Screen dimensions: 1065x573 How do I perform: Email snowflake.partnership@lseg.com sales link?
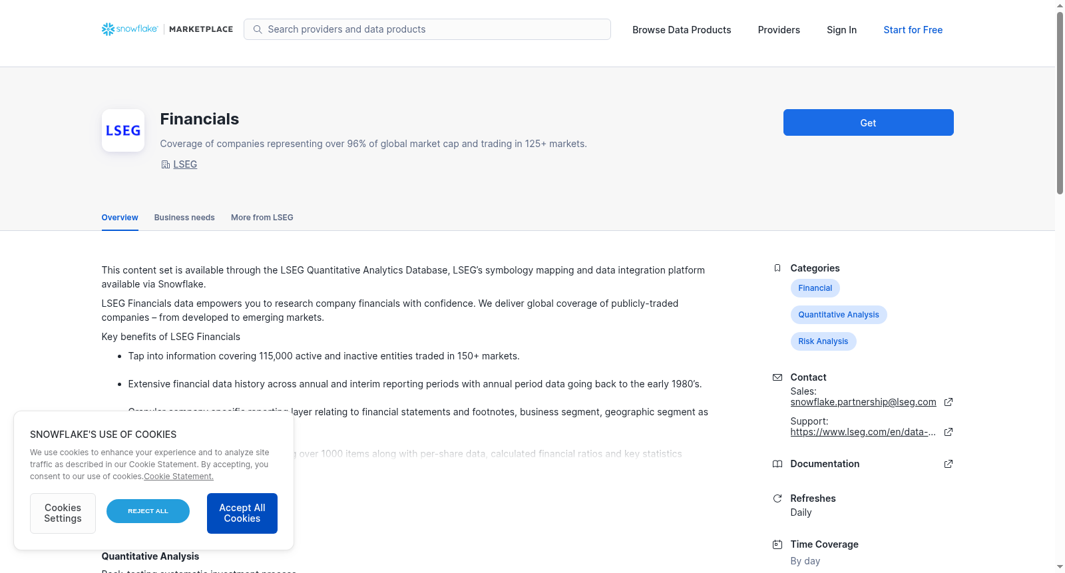point(863,402)
